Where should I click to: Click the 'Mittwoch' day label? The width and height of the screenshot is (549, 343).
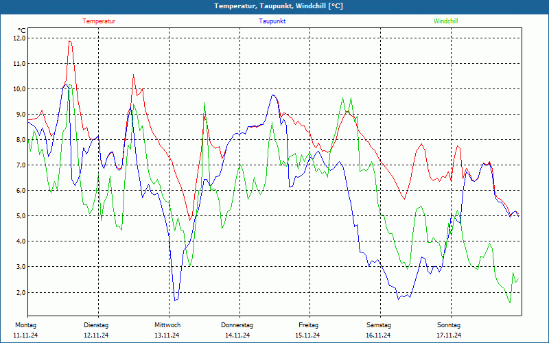167,325
